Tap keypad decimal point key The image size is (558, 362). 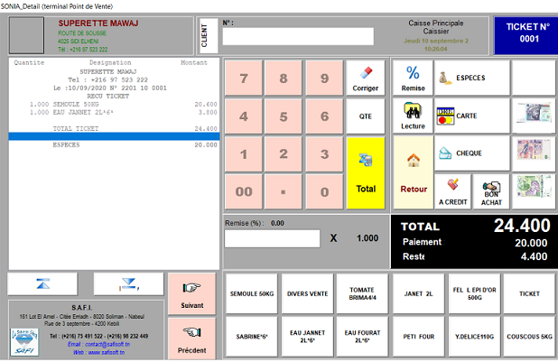coord(284,191)
